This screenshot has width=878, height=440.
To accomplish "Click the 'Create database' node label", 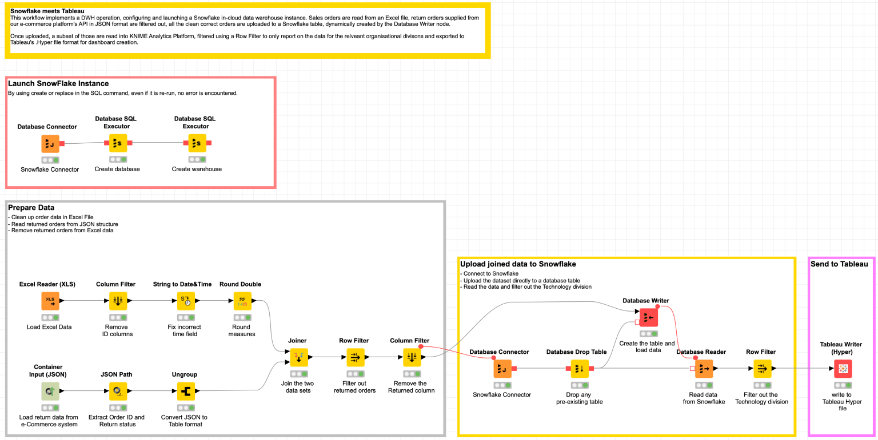I will point(118,169).
